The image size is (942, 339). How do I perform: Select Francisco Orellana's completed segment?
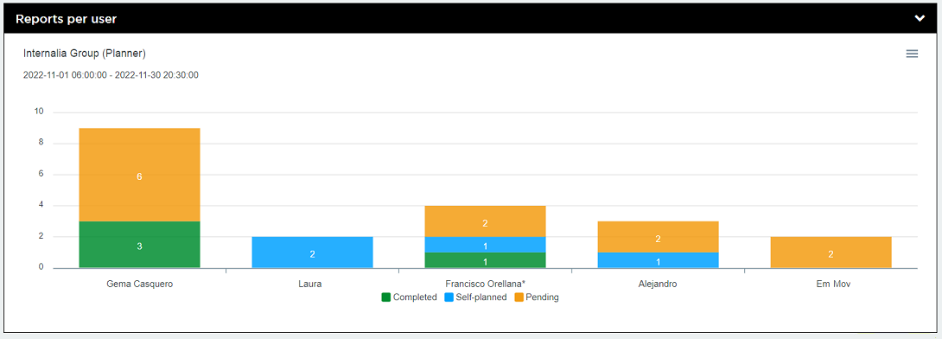coord(486,260)
